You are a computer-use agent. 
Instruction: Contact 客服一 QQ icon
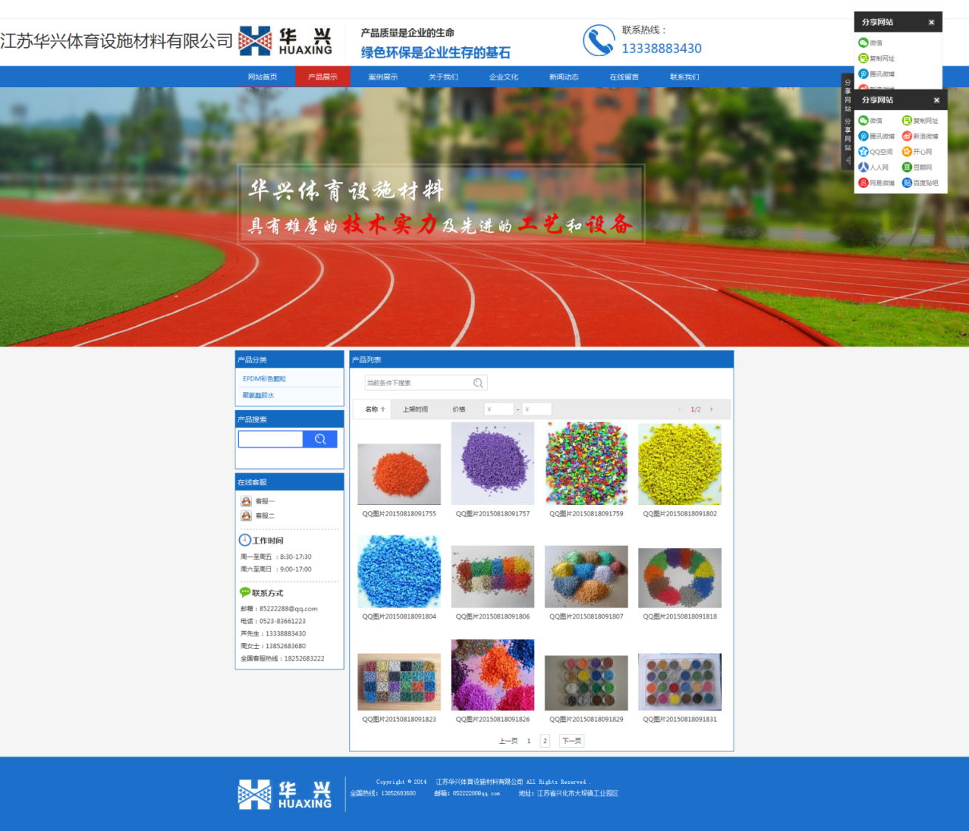click(246, 501)
